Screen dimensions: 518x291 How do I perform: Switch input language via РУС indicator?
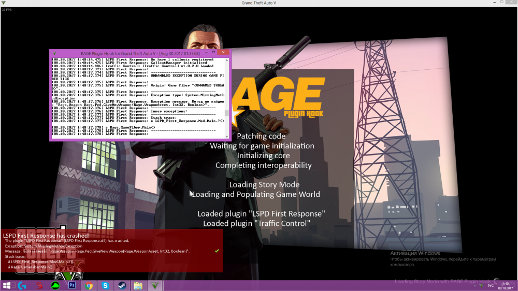[x=491, y=286]
